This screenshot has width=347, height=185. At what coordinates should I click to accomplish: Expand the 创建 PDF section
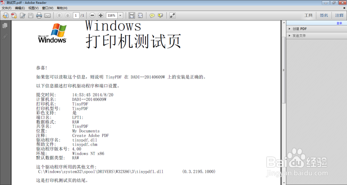tap(316, 29)
